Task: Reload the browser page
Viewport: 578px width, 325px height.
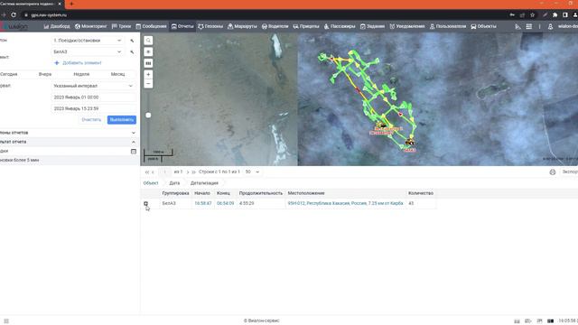Action: (14, 15)
